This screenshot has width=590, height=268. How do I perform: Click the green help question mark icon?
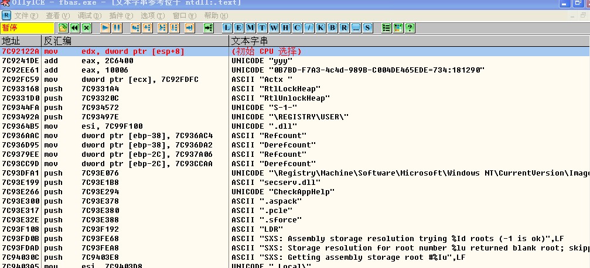pyautogui.click(x=410, y=28)
